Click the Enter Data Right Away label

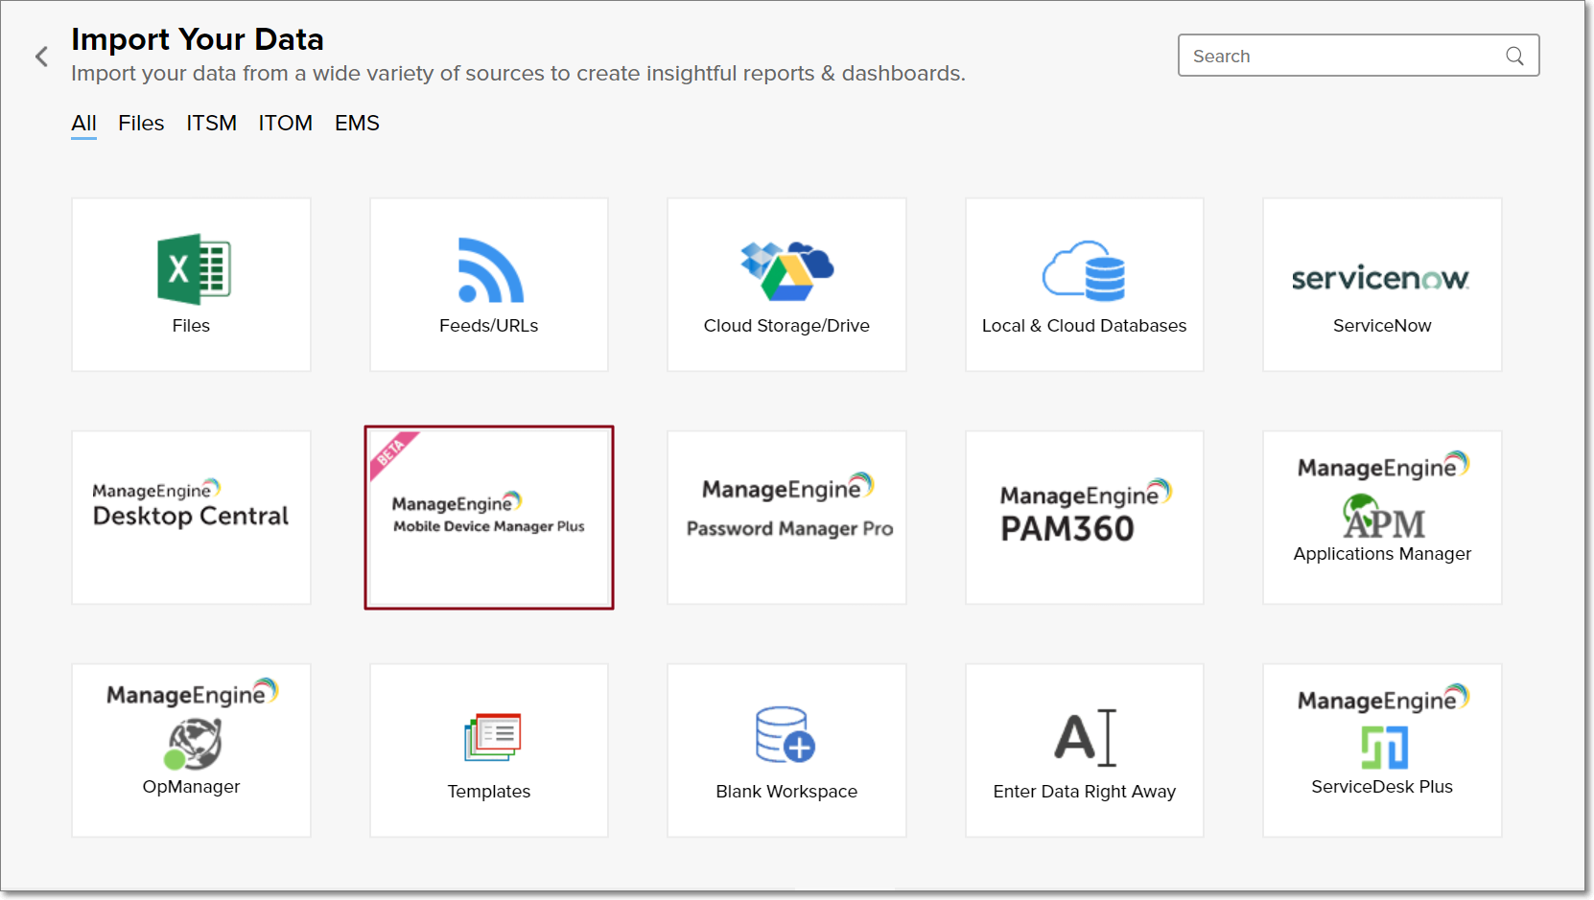pyautogui.click(x=1085, y=792)
